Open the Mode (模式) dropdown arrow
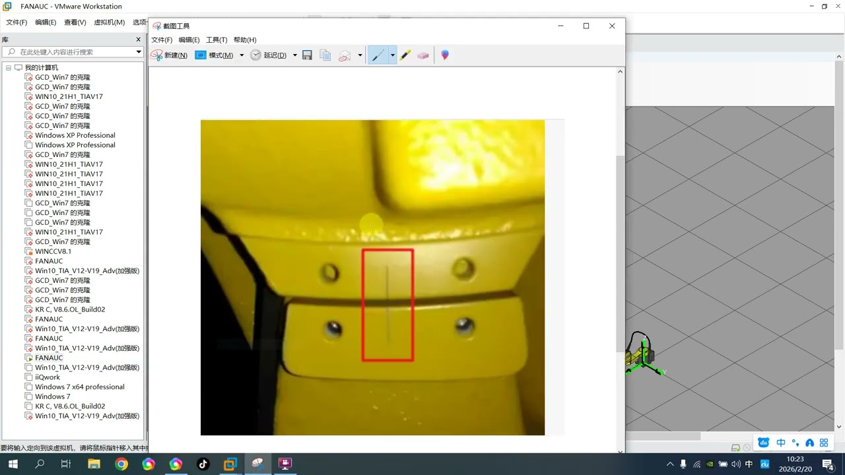This screenshot has height=475, width=845. click(x=242, y=55)
